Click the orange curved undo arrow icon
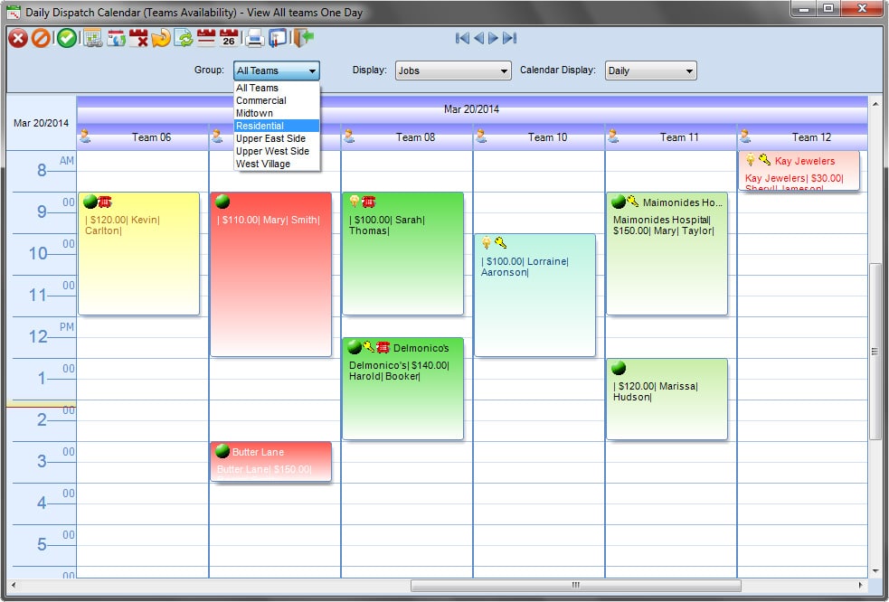The image size is (889, 602). tap(161, 39)
